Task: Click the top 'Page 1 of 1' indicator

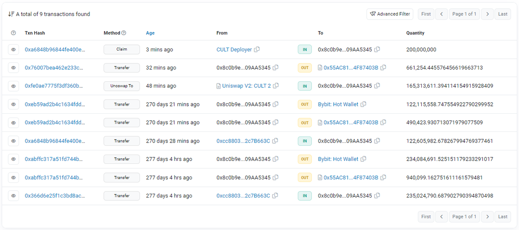Action: pos(465,14)
